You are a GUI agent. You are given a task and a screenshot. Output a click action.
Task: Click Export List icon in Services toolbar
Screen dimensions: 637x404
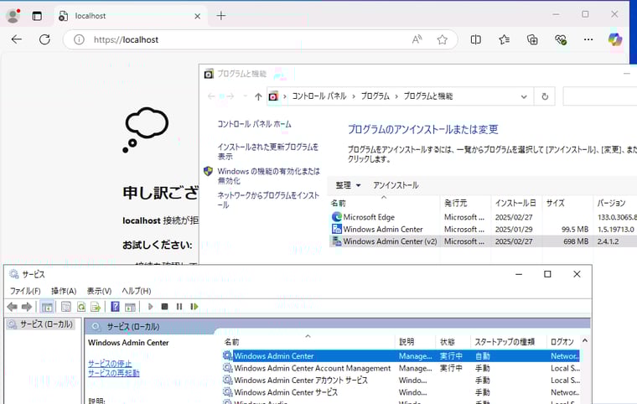tap(96, 307)
